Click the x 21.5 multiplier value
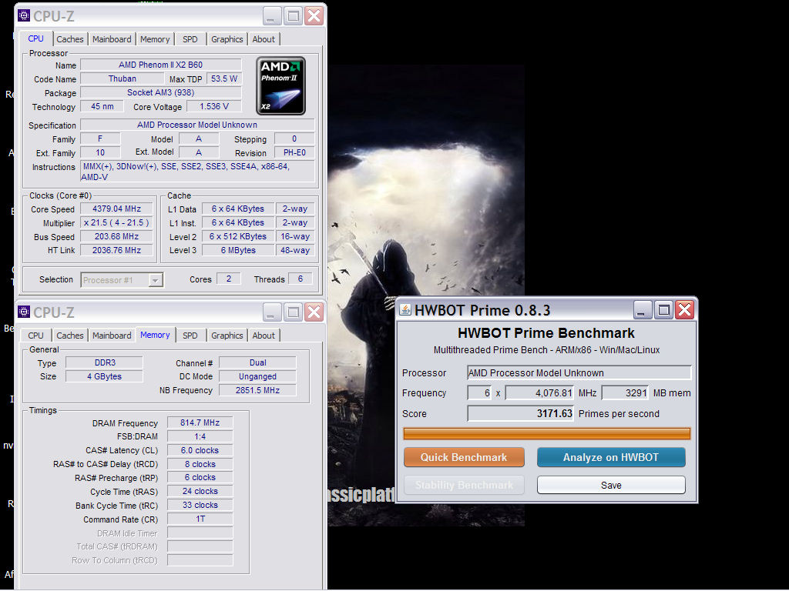Image resolution: width=789 pixels, height=591 pixels. coord(117,222)
